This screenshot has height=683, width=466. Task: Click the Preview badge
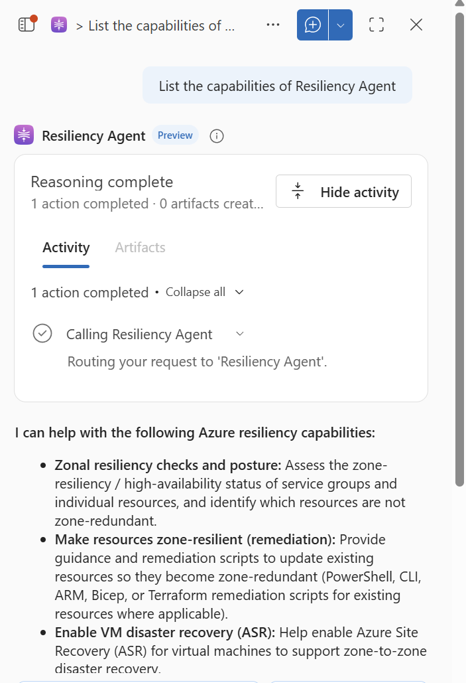tap(175, 135)
